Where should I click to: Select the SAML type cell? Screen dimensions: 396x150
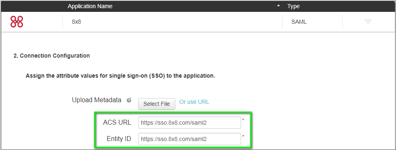(x=312, y=22)
